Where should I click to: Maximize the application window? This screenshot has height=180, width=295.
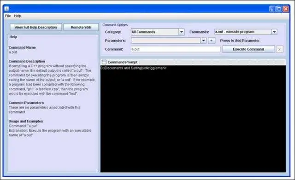pyautogui.click(x=279, y=9)
